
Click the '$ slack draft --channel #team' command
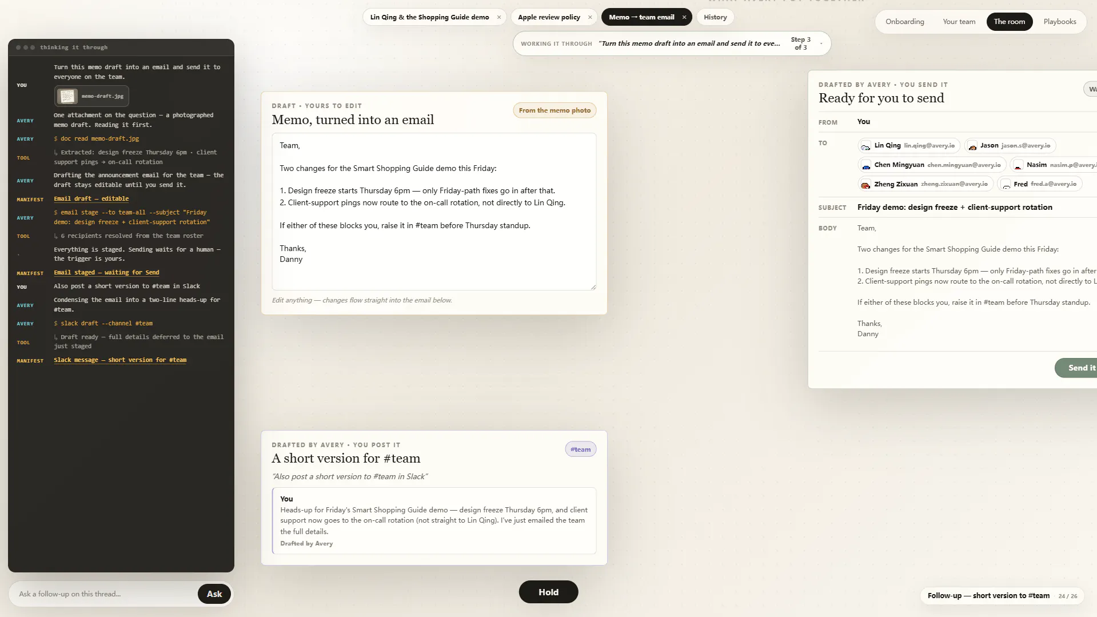coord(103,324)
